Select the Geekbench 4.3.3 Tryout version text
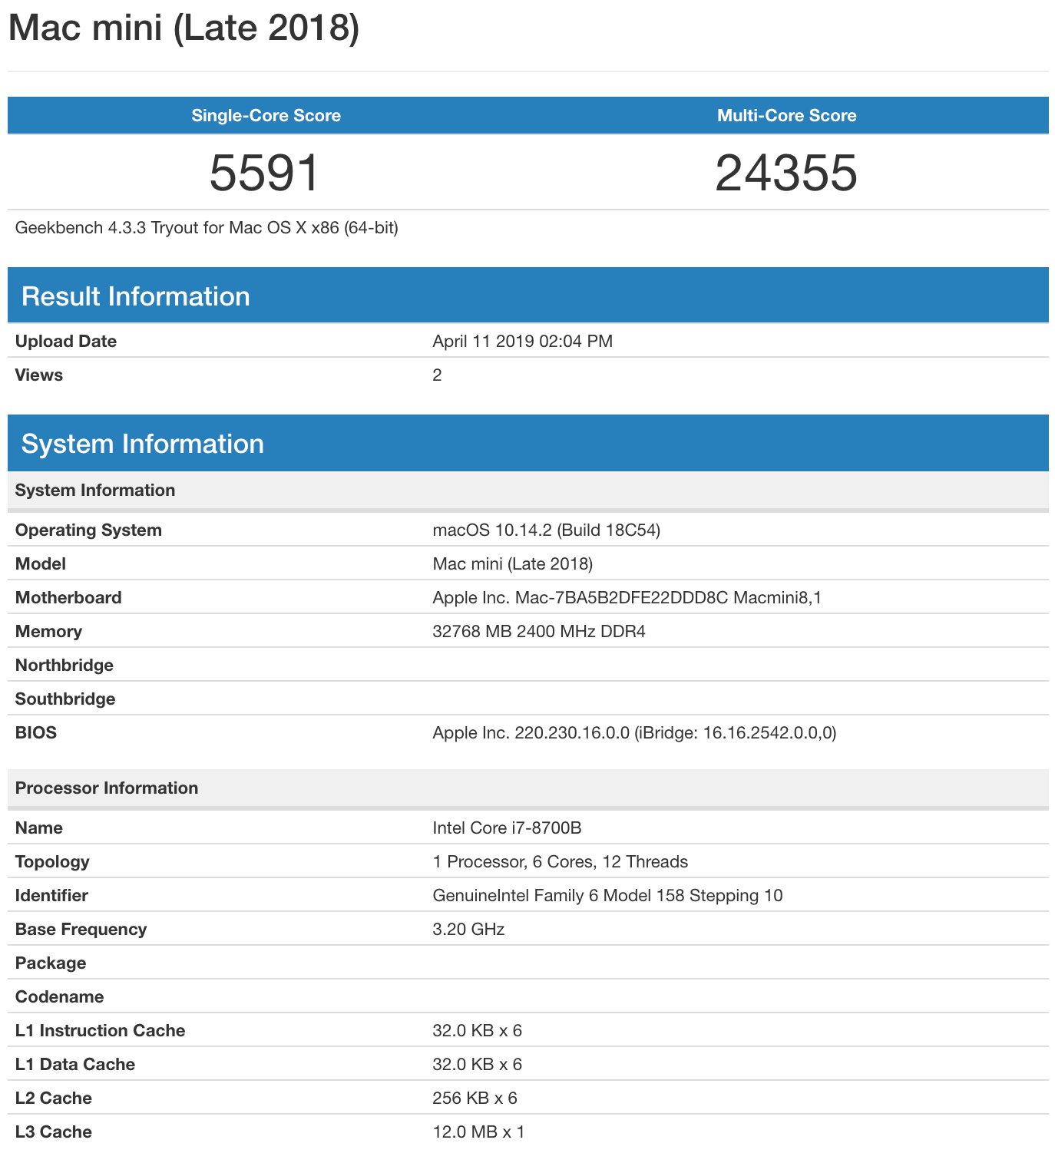The image size is (1055, 1153). click(x=207, y=228)
